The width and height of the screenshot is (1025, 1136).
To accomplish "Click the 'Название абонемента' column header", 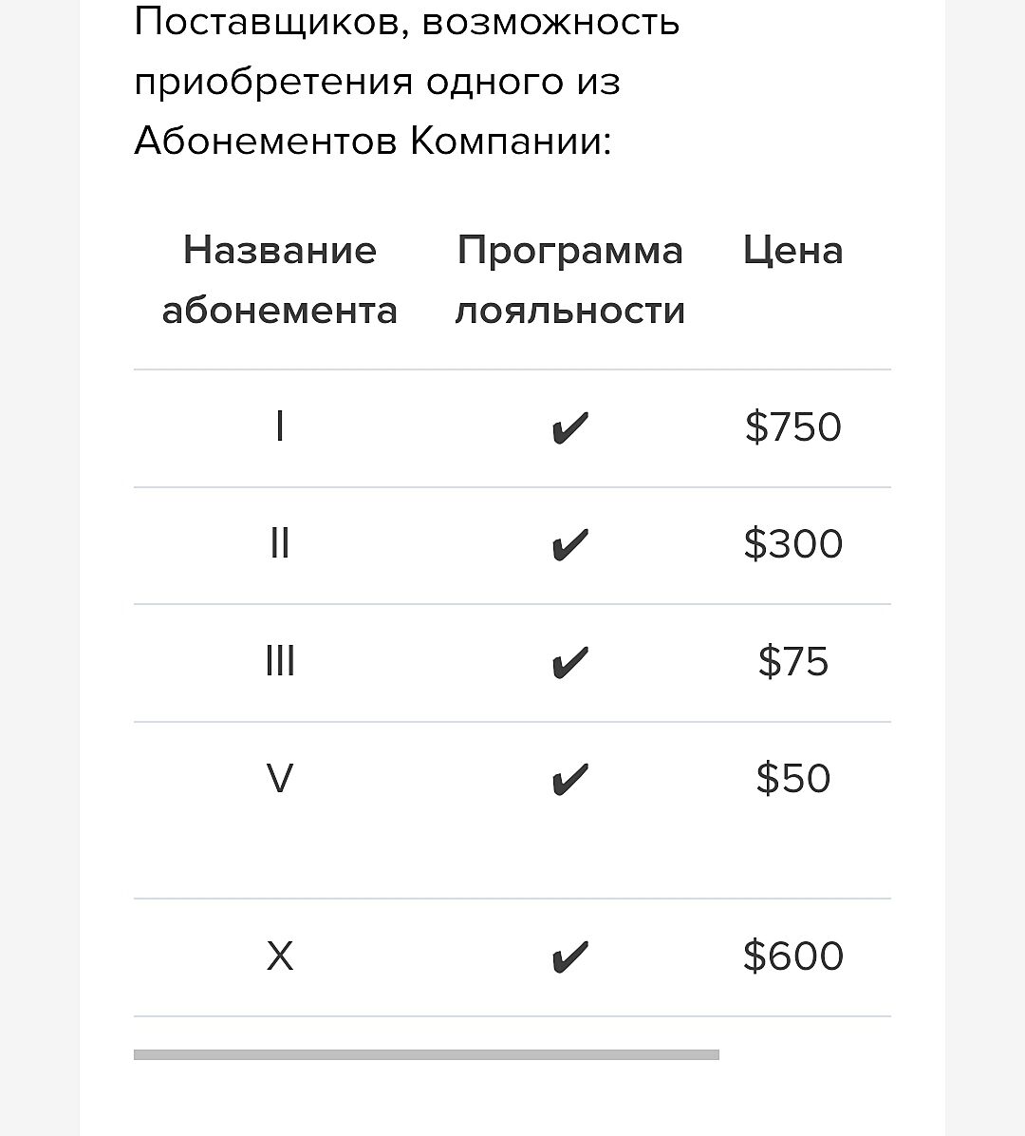I will [x=279, y=280].
